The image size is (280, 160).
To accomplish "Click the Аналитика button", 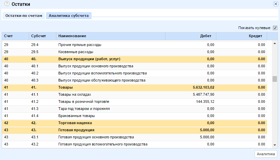I will pyautogui.click(x=266, y=154).
